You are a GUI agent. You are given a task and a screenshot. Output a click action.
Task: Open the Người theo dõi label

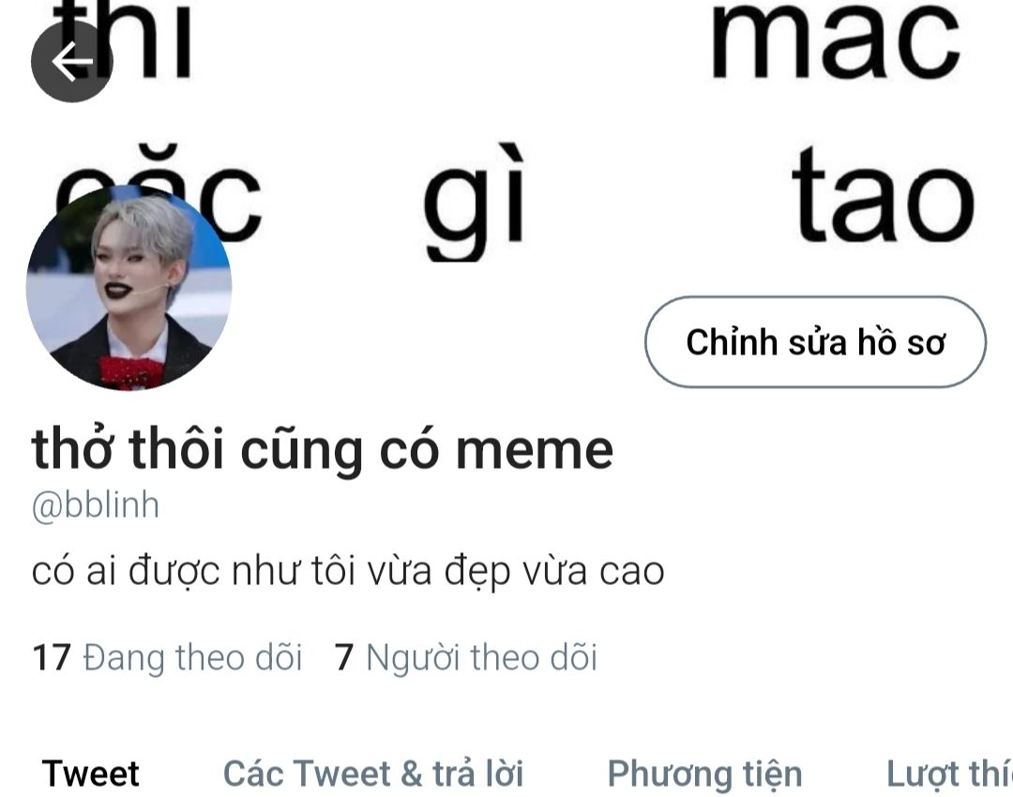(x=481, y=657)
